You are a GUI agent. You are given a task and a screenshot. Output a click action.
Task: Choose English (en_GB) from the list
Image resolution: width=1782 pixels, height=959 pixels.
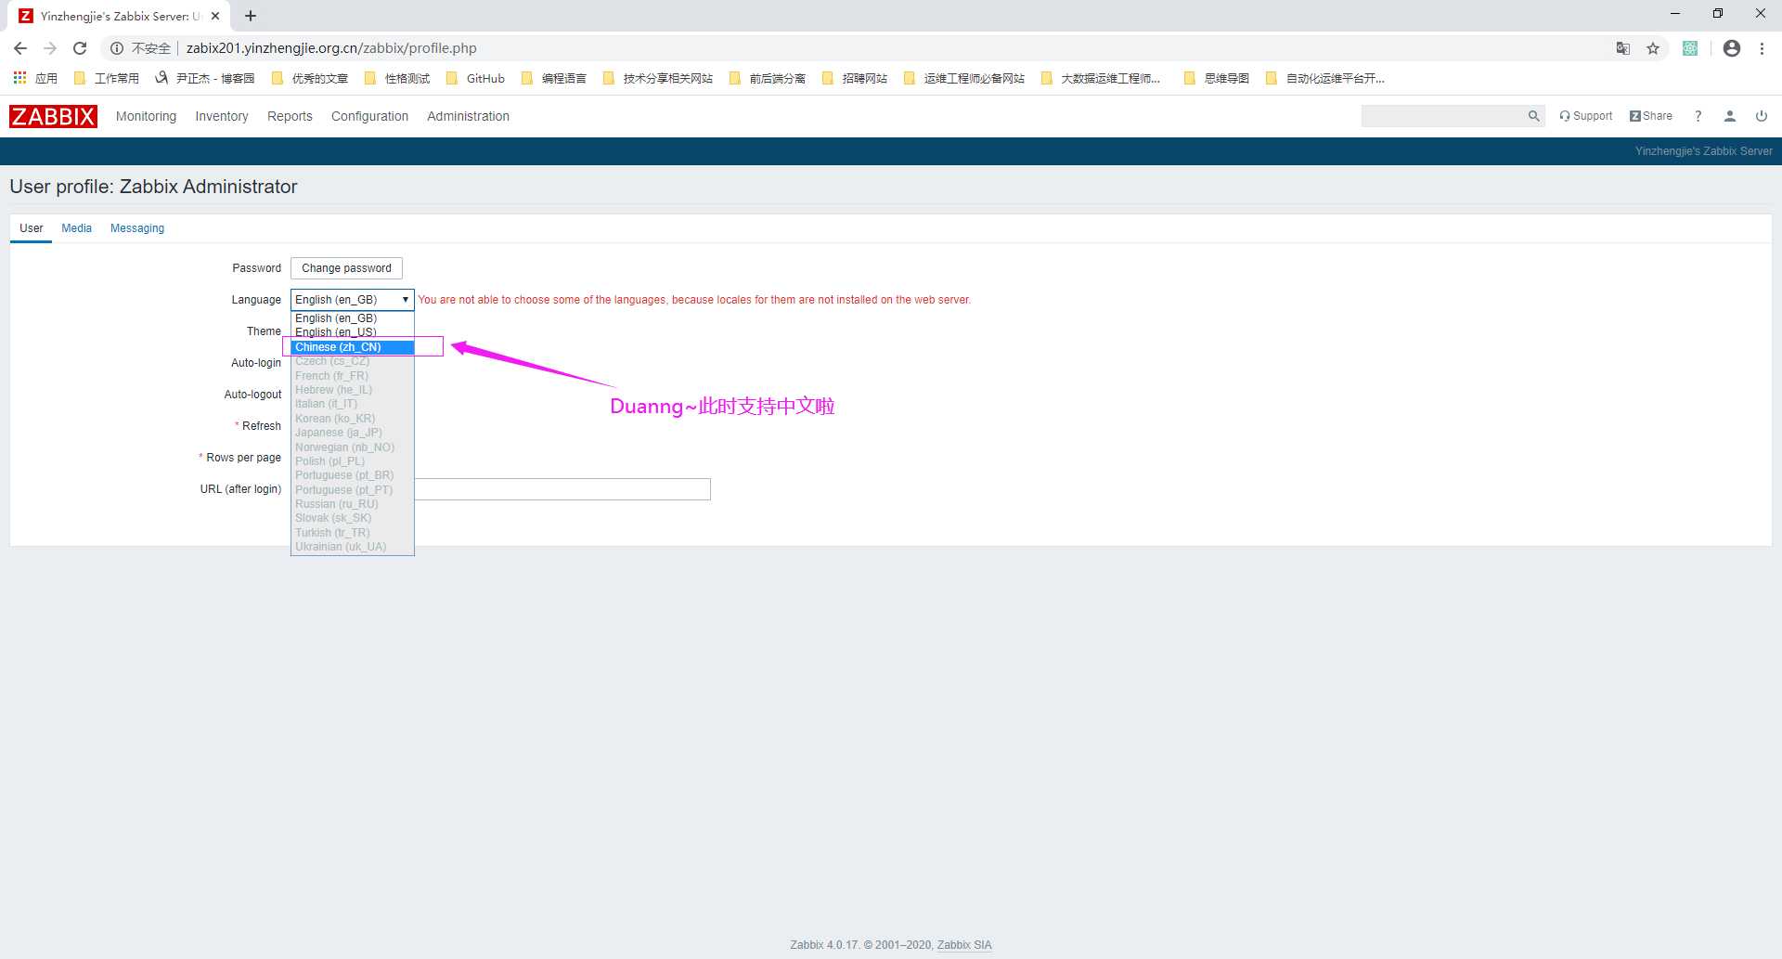[x=353, y=318]
